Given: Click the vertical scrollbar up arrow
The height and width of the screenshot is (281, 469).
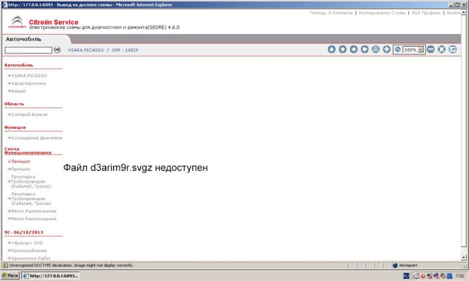Looking at the screenshot, I should pos(464,12).
